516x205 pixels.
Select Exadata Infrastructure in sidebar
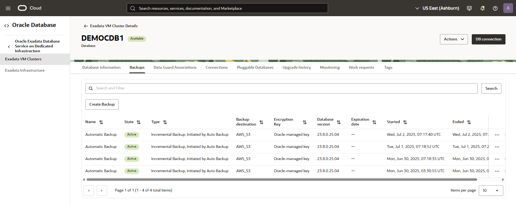point(25,70)
